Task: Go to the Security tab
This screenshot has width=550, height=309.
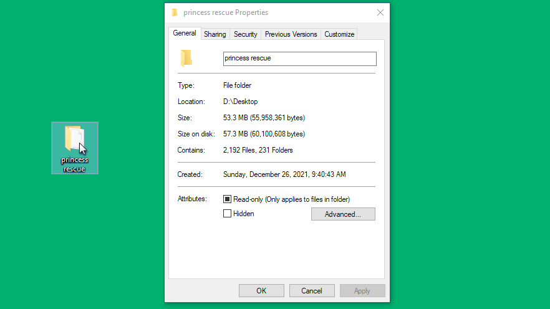Action: click(x=246, y=34)
